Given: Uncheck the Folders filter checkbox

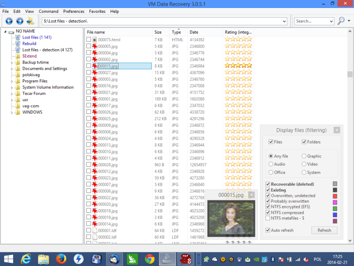Looking at the screenshot, I should pyautogui.click(x=304, y=142).
